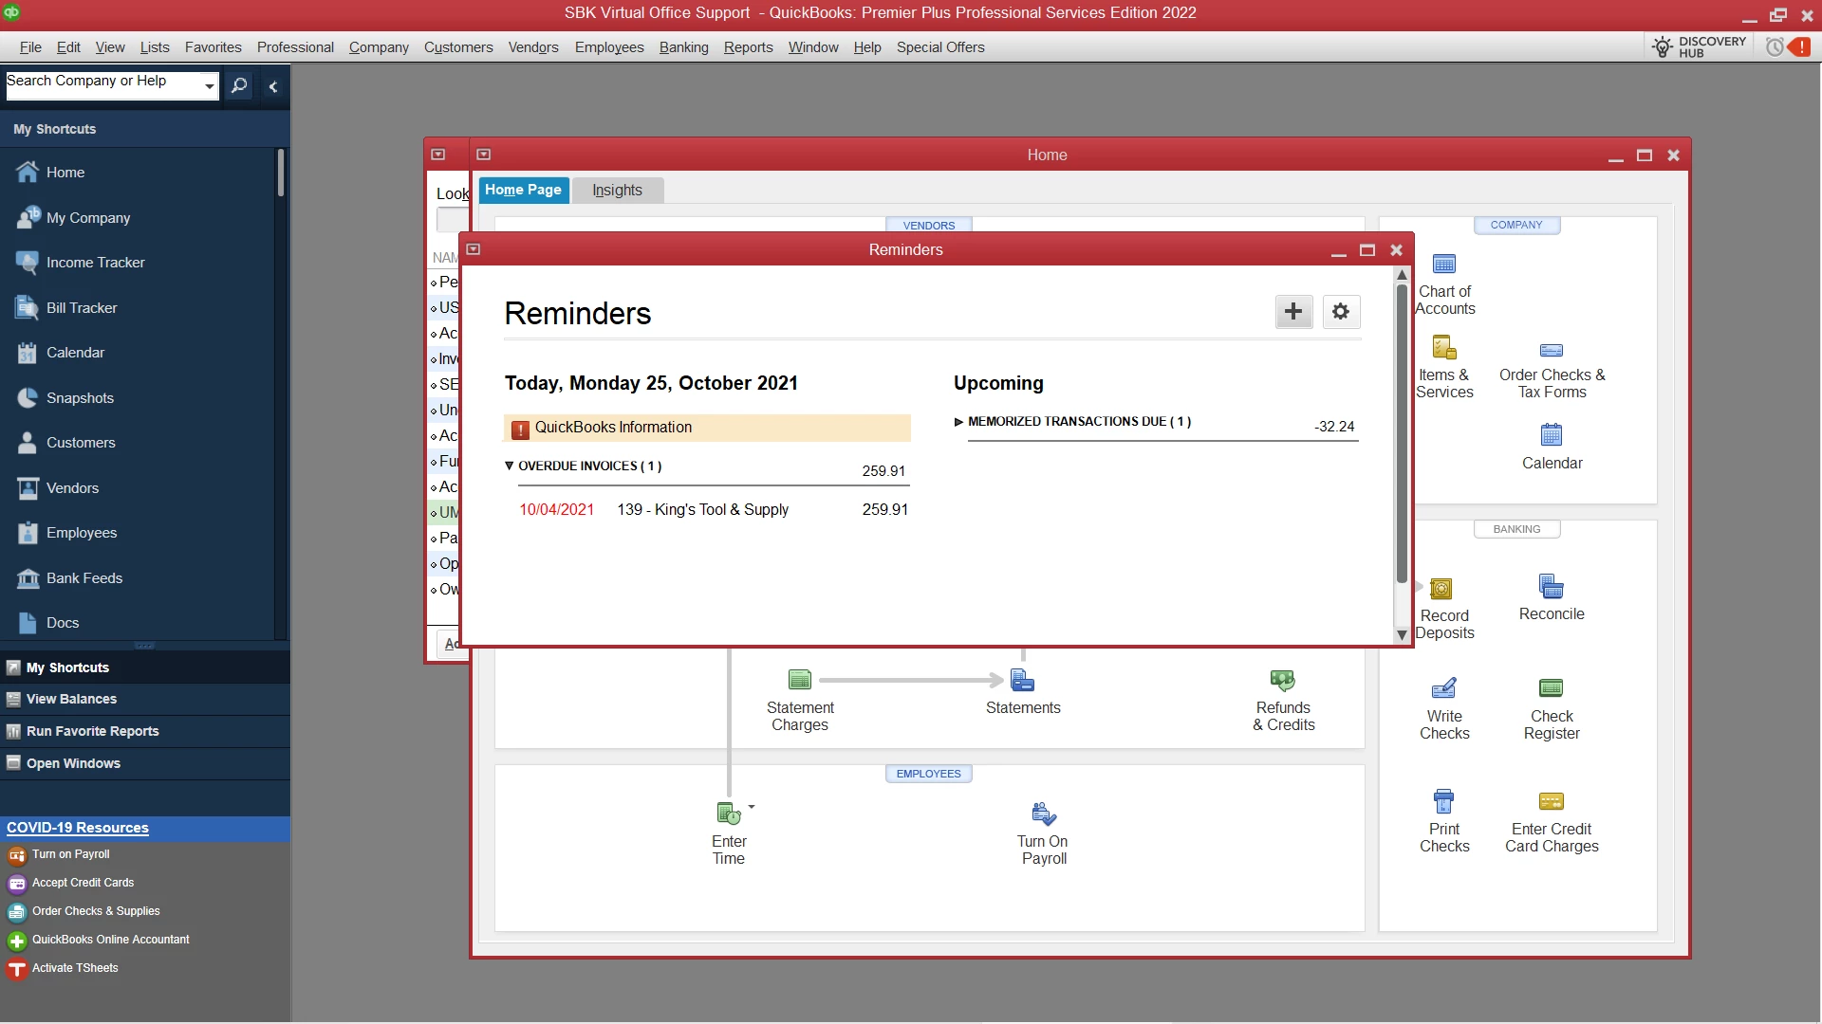Open Reminders preferences gear
The image size is (1822, 1024).
coord(1340,311)
